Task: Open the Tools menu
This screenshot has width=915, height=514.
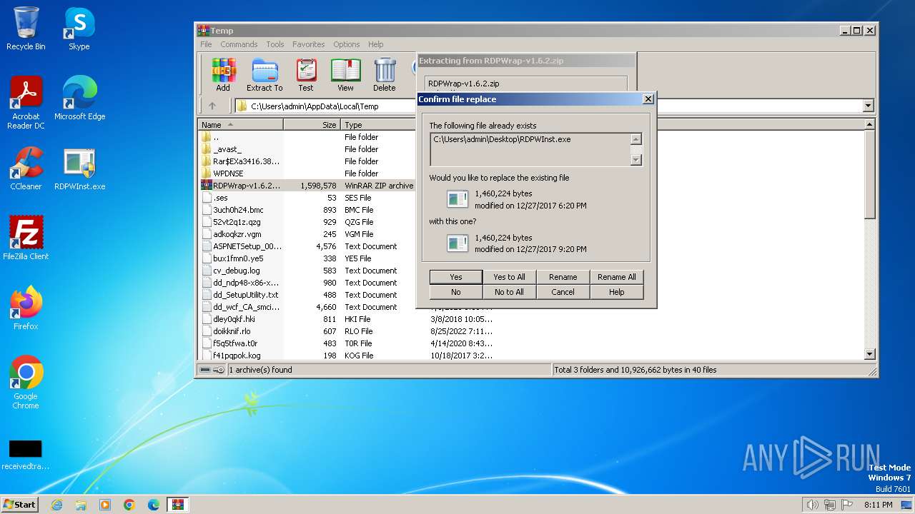Action: click(275, 44)
